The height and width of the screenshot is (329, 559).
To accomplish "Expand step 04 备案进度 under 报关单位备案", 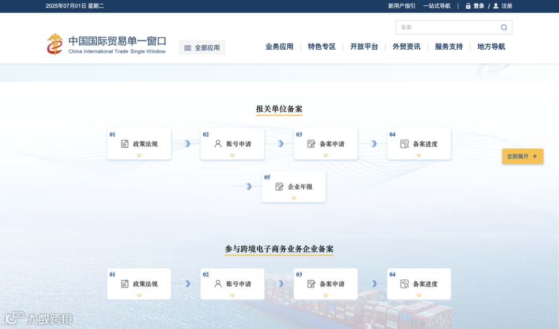I will 419,155.
